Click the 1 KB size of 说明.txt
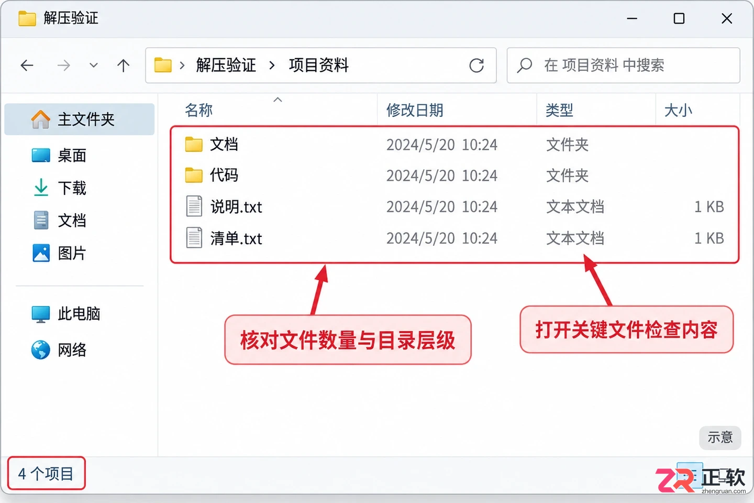The width and height of the screenshot is (754, 503). (709, 207)
